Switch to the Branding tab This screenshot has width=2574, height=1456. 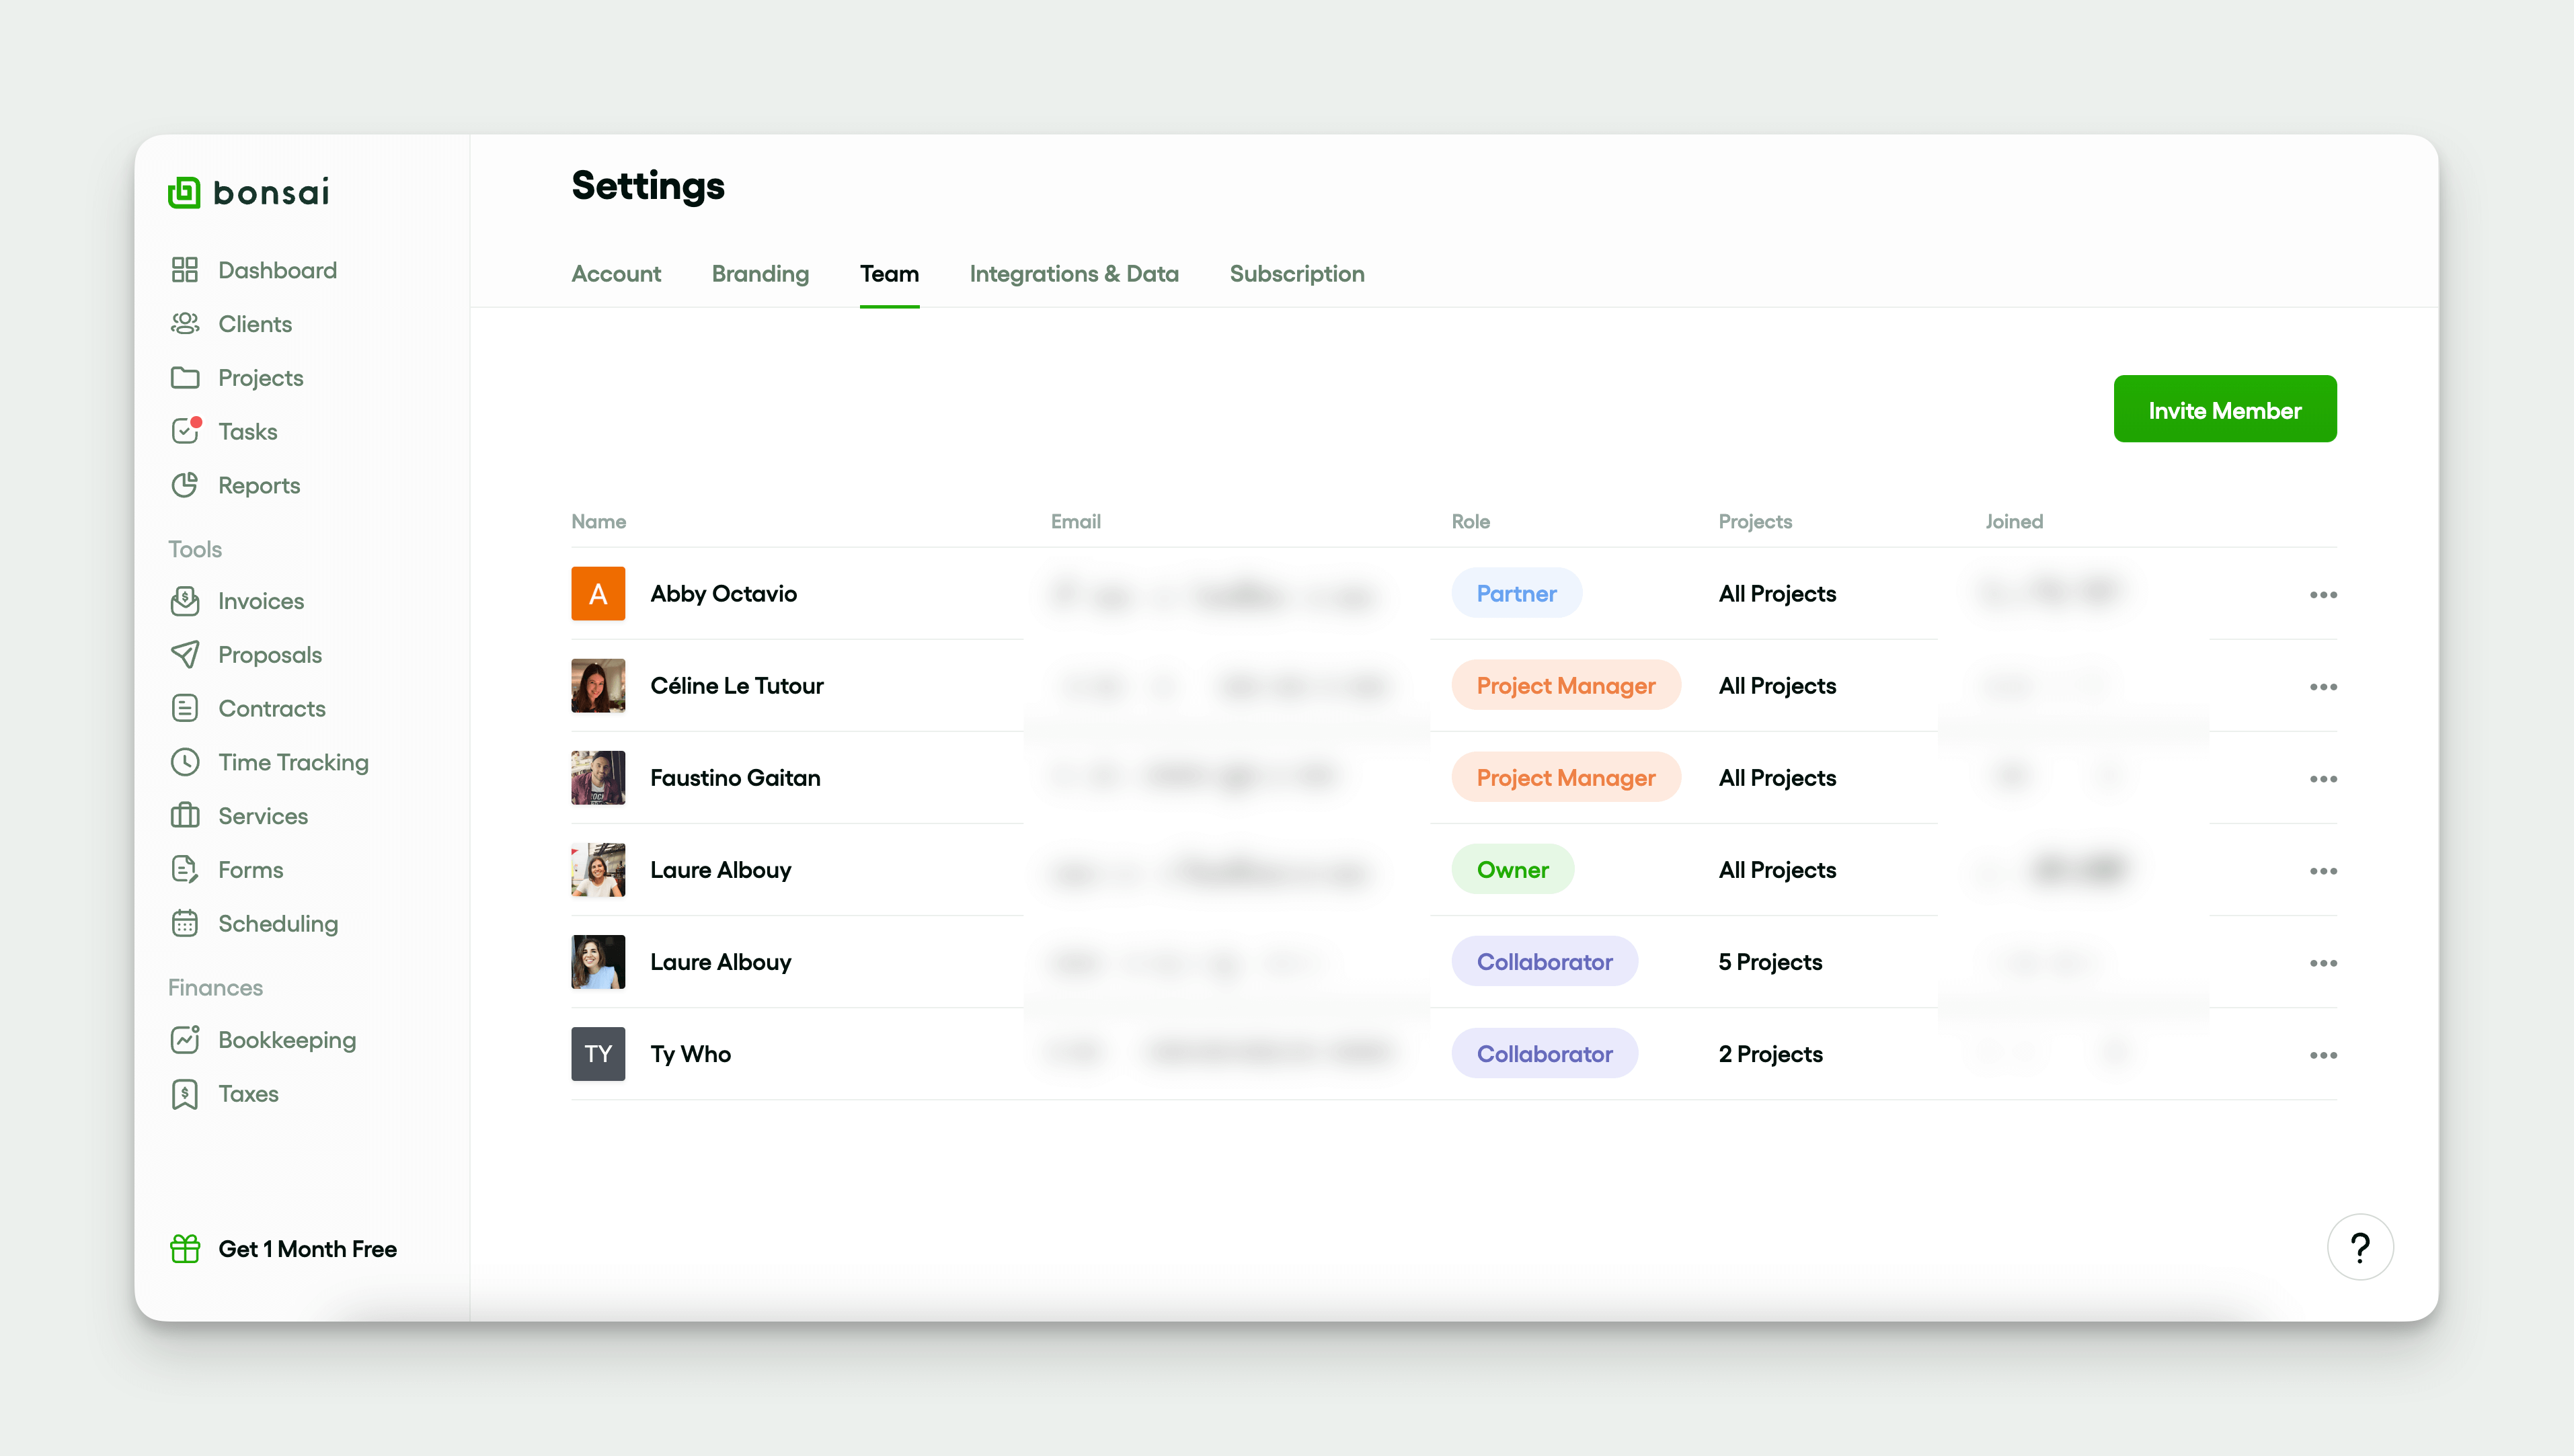[760, 274]
